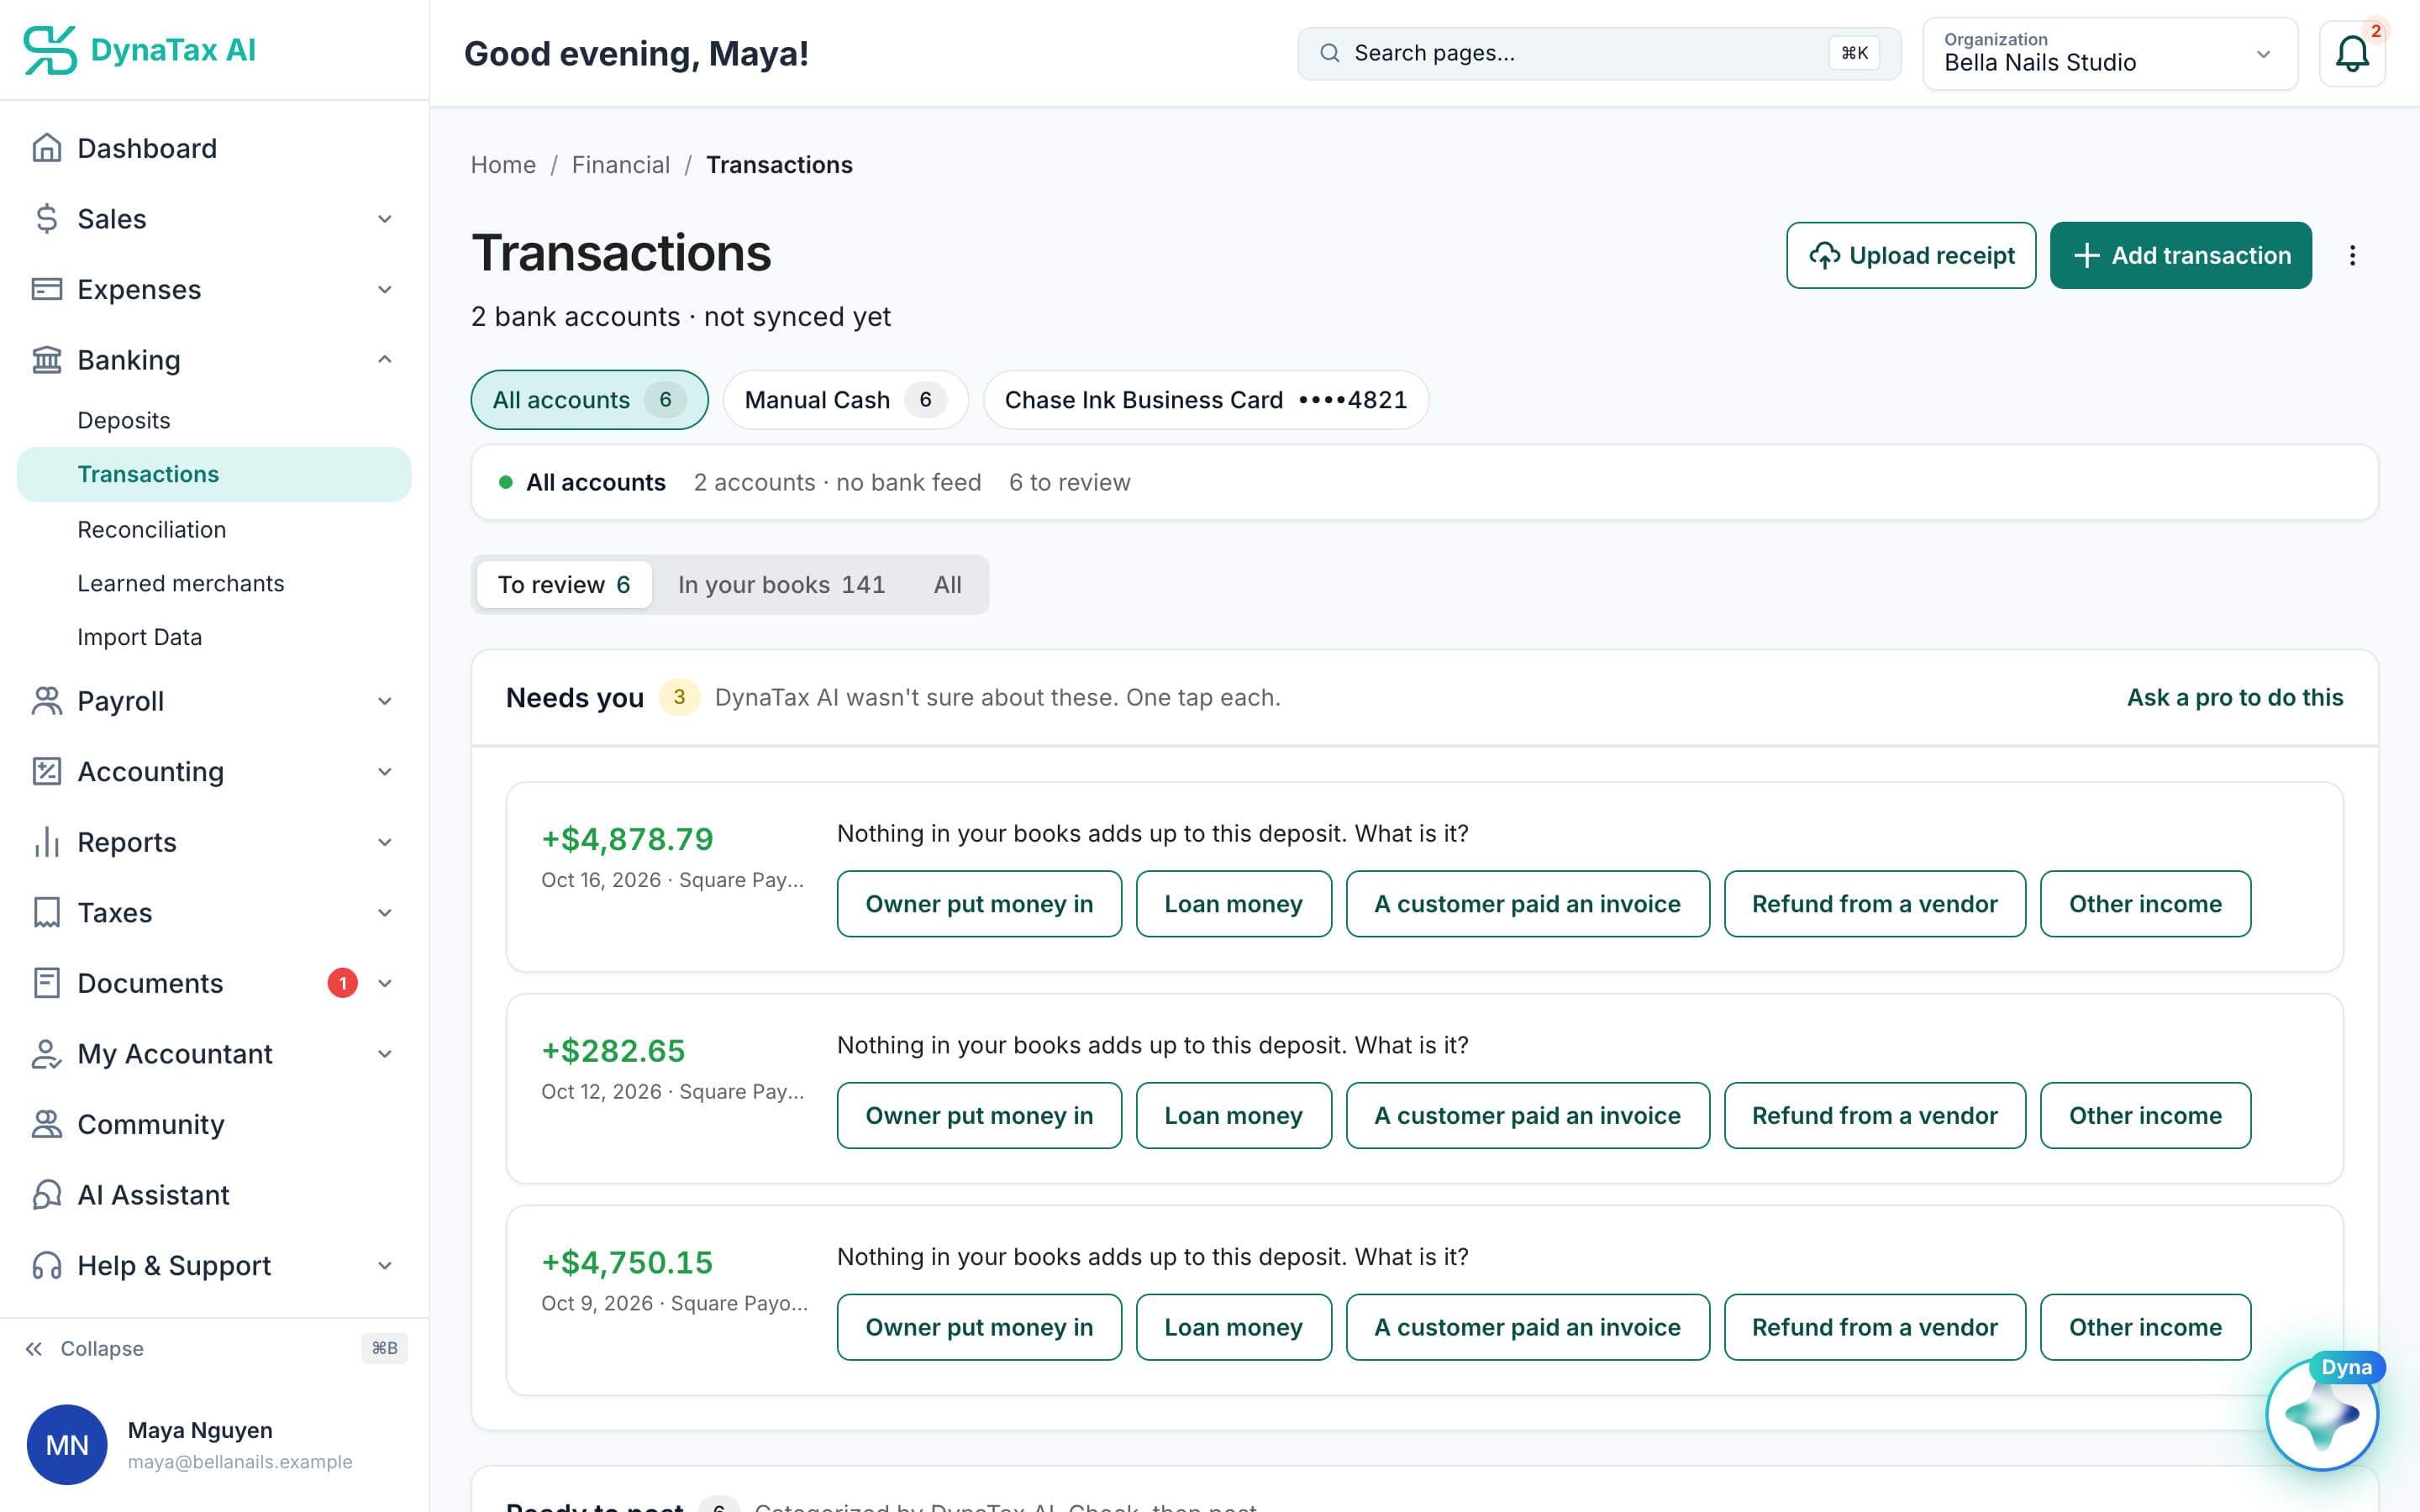Select the All accounts filter pill
Viewport: 2420px width, 1512px height.
pos(589,400)
